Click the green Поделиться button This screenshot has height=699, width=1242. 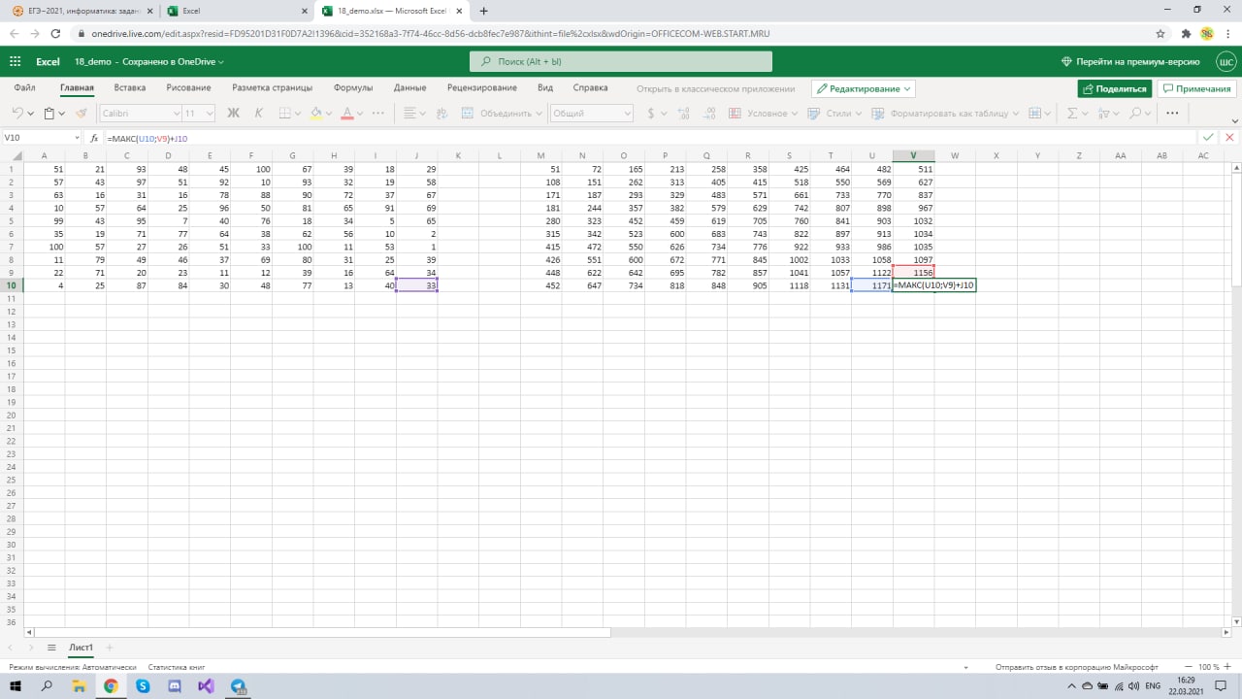(1114, 88)
